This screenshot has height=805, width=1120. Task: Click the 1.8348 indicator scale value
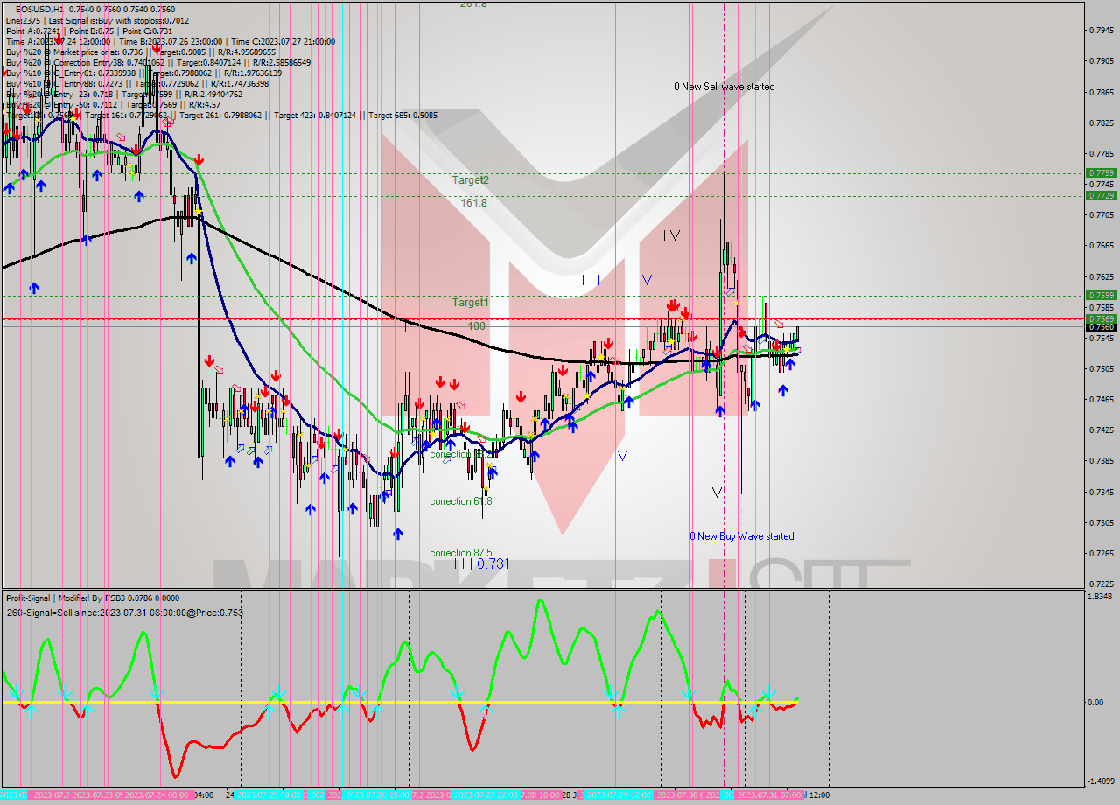(1101, 597)
